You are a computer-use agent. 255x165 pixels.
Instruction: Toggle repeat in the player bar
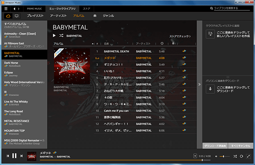click(x=241, y=156)
